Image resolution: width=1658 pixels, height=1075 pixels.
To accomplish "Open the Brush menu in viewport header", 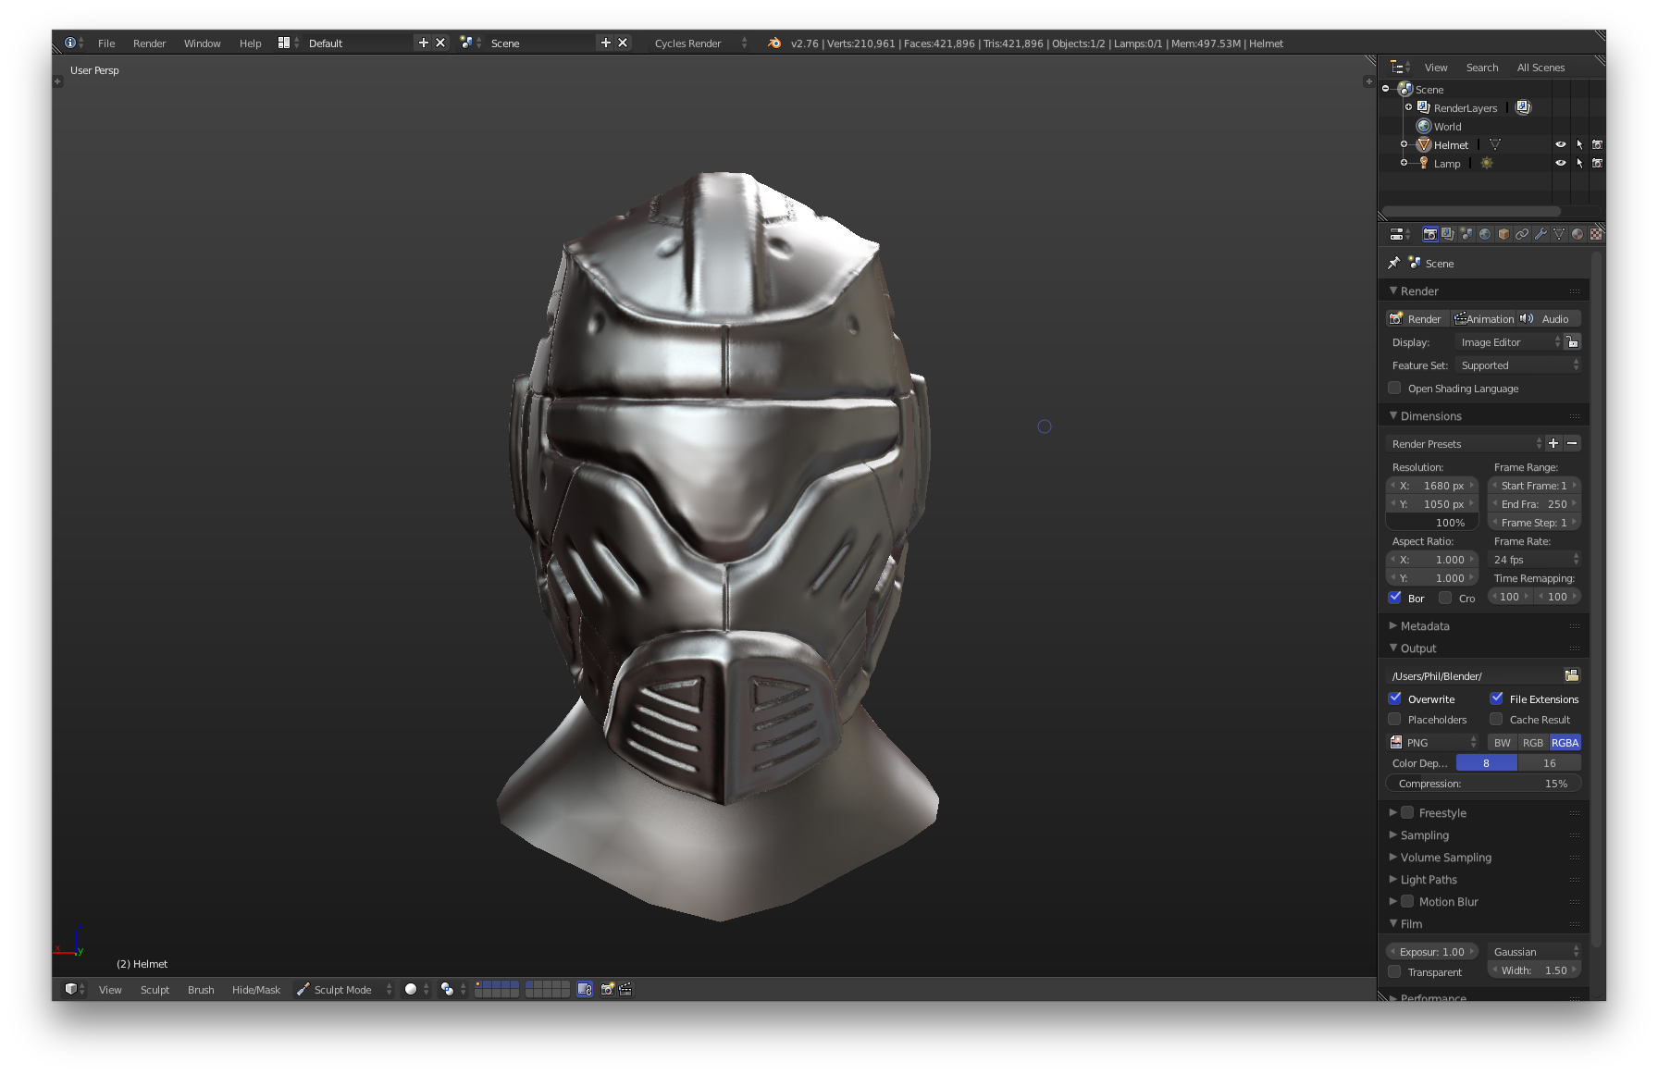I will tap(201, 989).
